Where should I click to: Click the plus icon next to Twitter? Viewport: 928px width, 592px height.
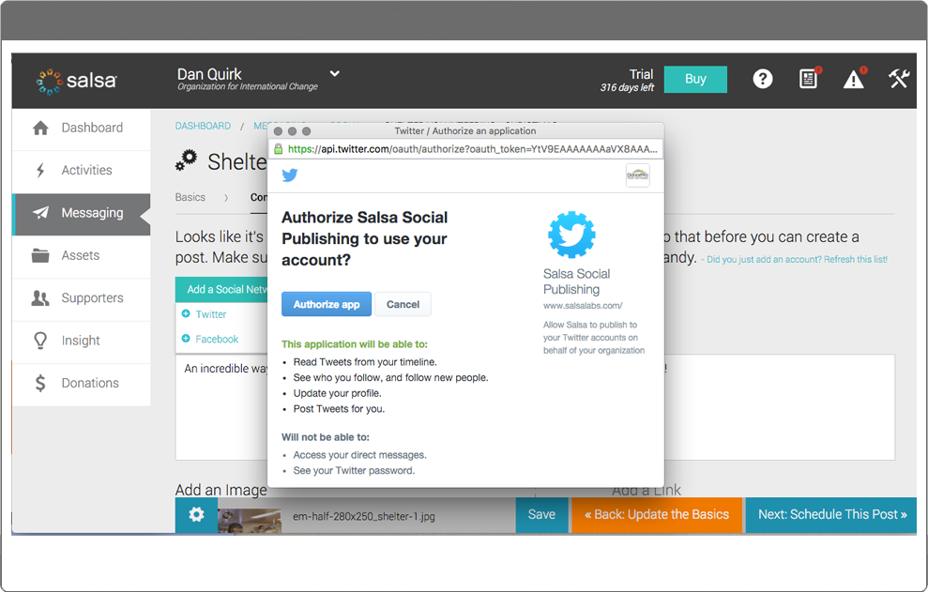pyautogui.click(x=186, y=313)
